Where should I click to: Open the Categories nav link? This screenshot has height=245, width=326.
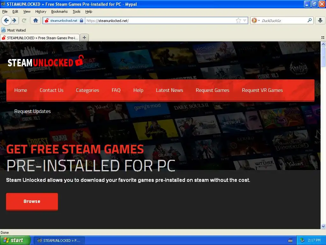(88, 90)
